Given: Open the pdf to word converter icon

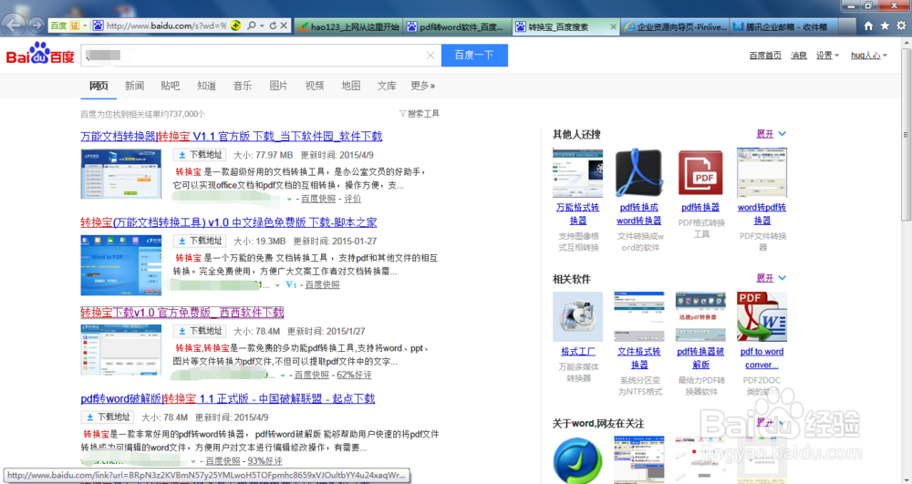Looking at the screenshot, I should click(762, 316).
